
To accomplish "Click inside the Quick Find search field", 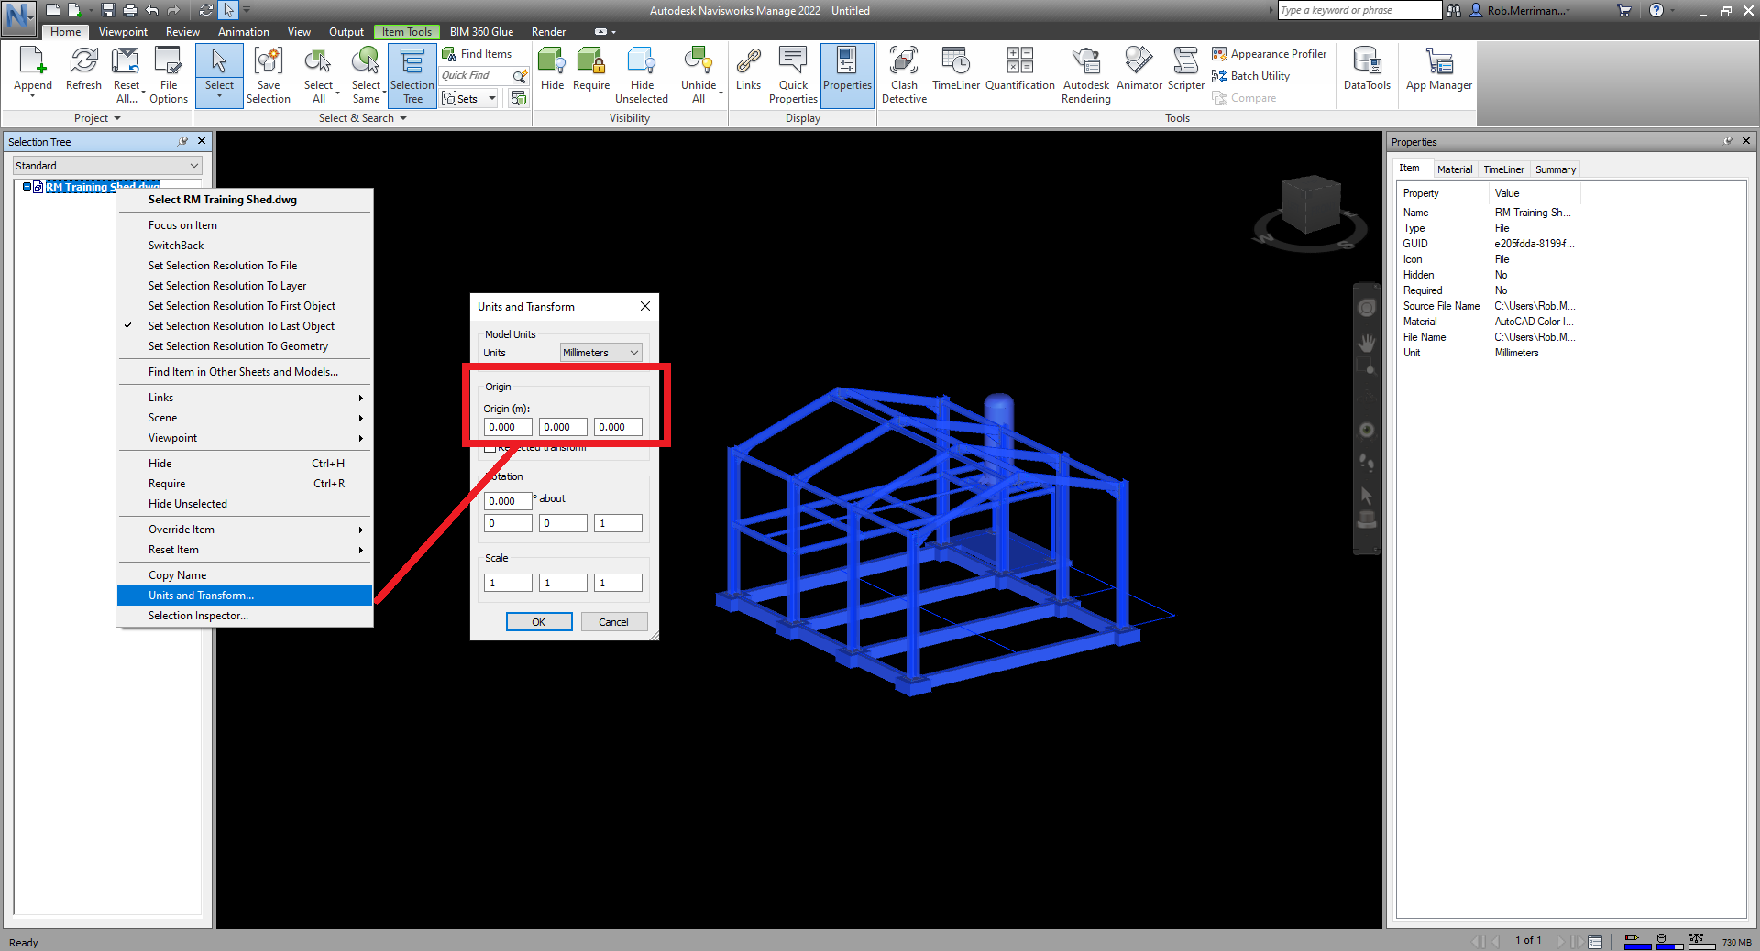I will 477,75.
